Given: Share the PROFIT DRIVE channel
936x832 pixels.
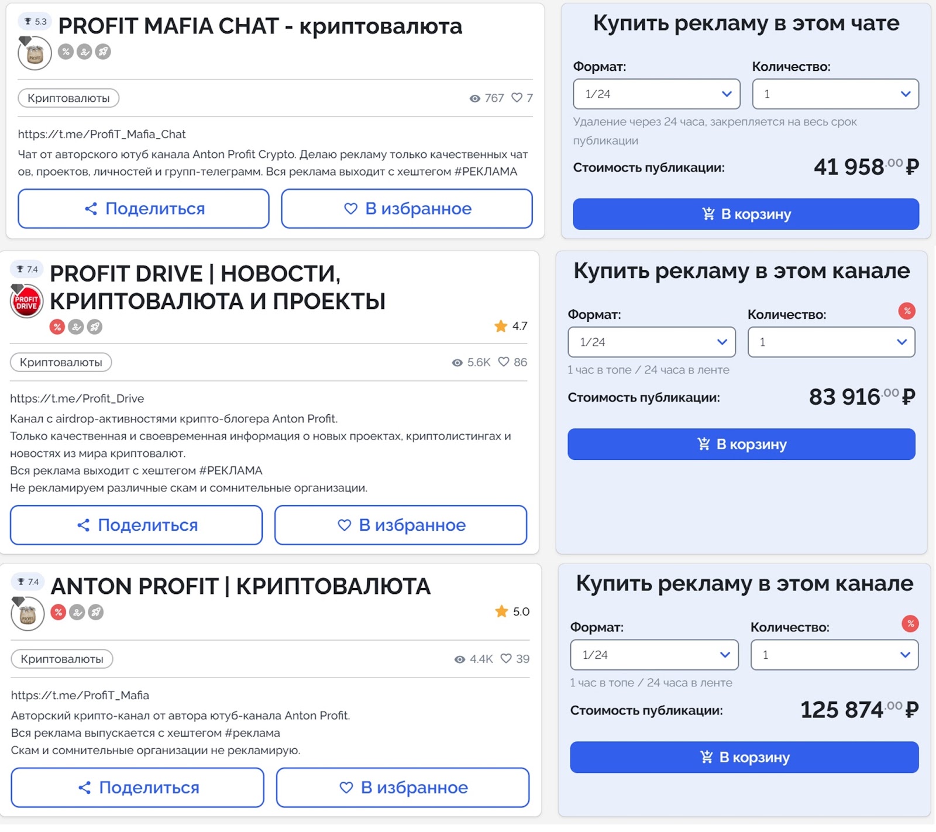Looking at the screenshot, I should (x=136, y=525).
